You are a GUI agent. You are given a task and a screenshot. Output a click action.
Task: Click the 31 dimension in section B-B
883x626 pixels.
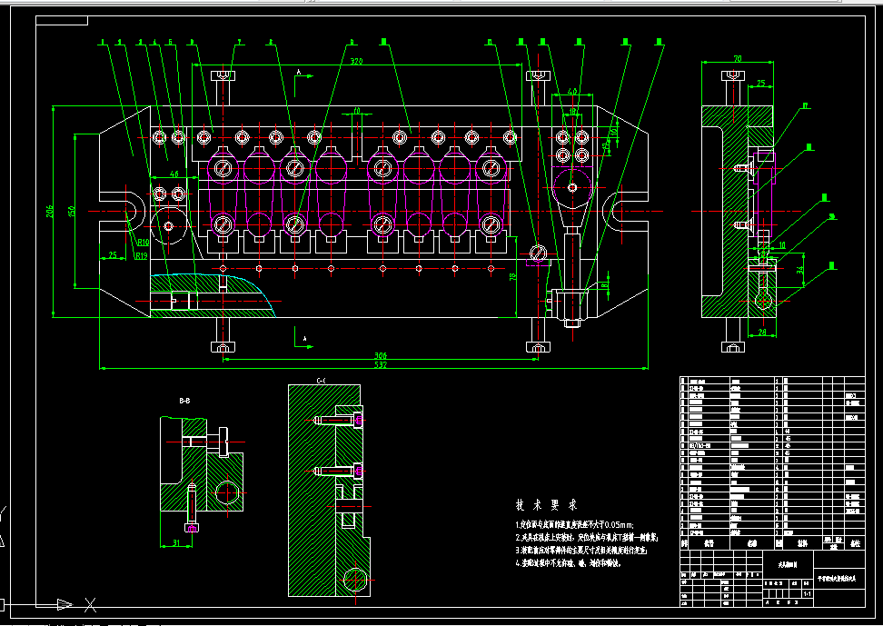click(x=175, y=543)
